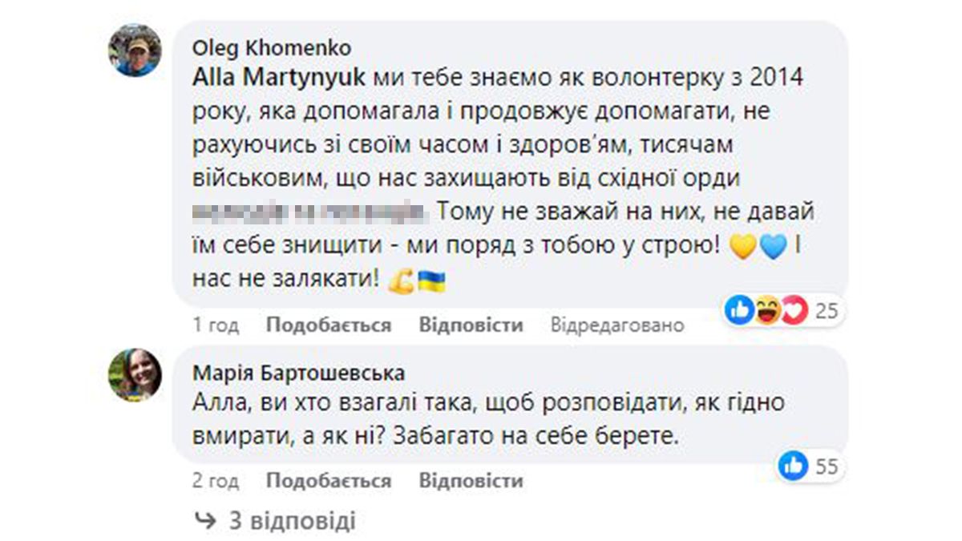Click the blue thumbs-up reaction on Oleg's comment
962x541 pixels.
click(x=739, y=310)
